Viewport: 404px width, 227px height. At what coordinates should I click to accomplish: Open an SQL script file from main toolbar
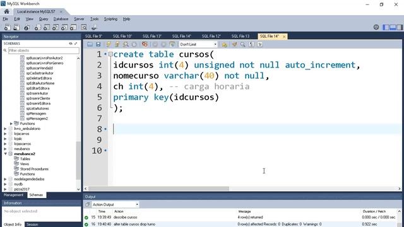click(x=16, y=27)
